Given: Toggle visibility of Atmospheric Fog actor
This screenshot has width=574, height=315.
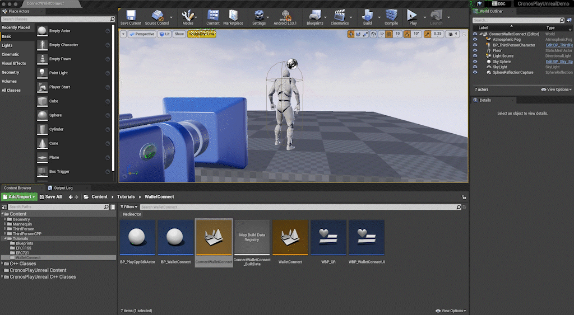Looking at the screenshot, I should click(475, 39).
